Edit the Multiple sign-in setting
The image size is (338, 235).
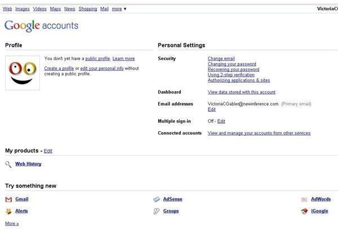[x=221, y=121]
